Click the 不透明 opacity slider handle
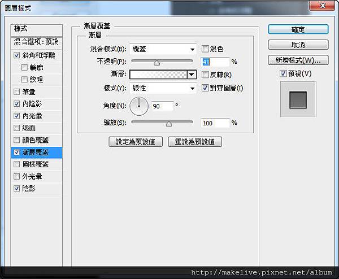Viewport: 339px width, 279px height. (x=157, y=63)
